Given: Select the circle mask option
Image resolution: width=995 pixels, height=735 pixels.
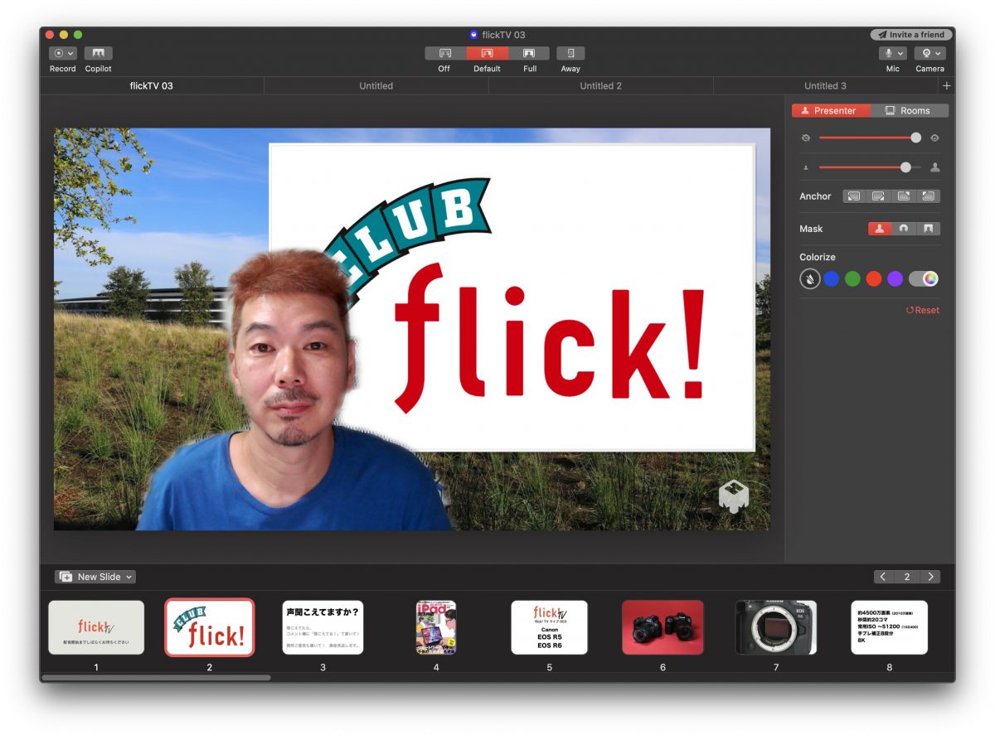Looking at the screenshot, I should coord(904,229).
